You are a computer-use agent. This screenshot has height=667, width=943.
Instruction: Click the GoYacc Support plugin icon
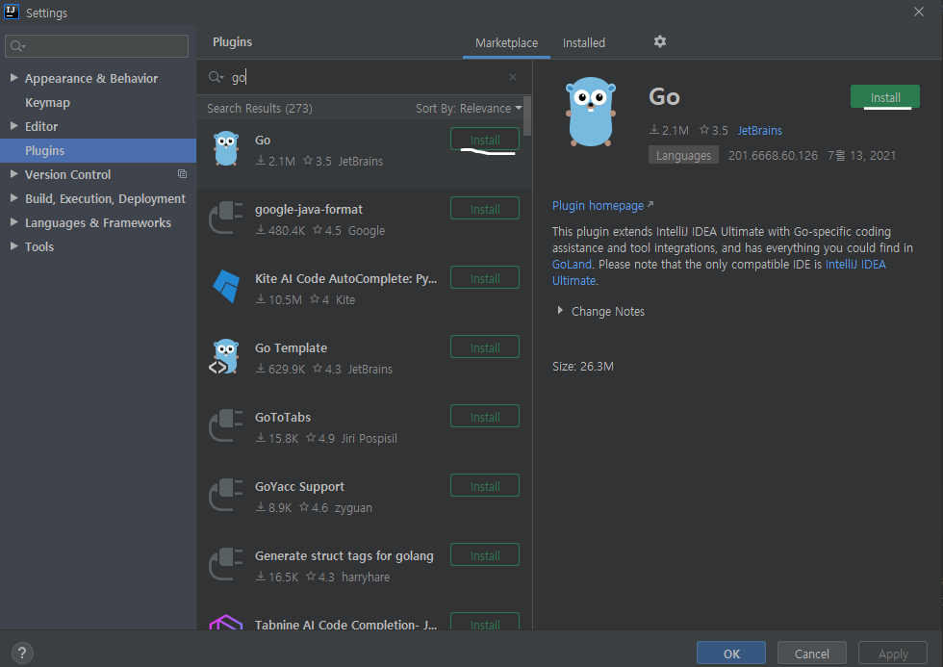tap(225, 495)
